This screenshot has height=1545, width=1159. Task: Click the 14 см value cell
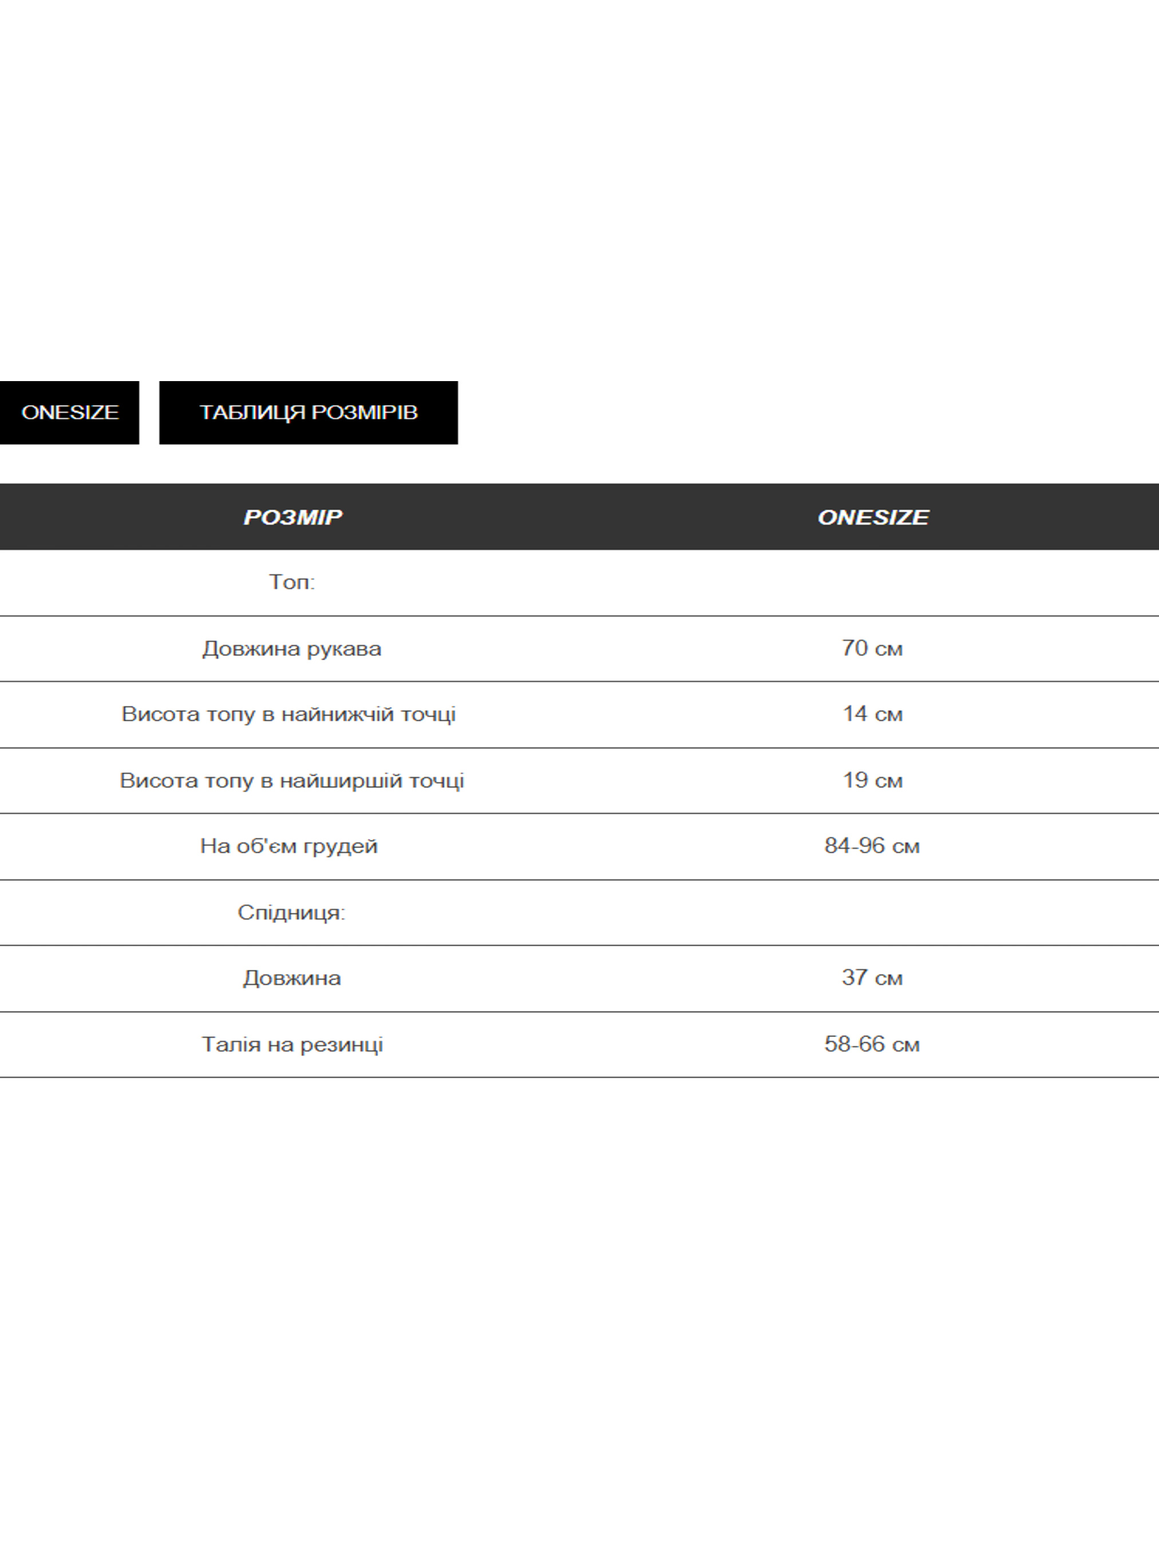click(872, 714)
